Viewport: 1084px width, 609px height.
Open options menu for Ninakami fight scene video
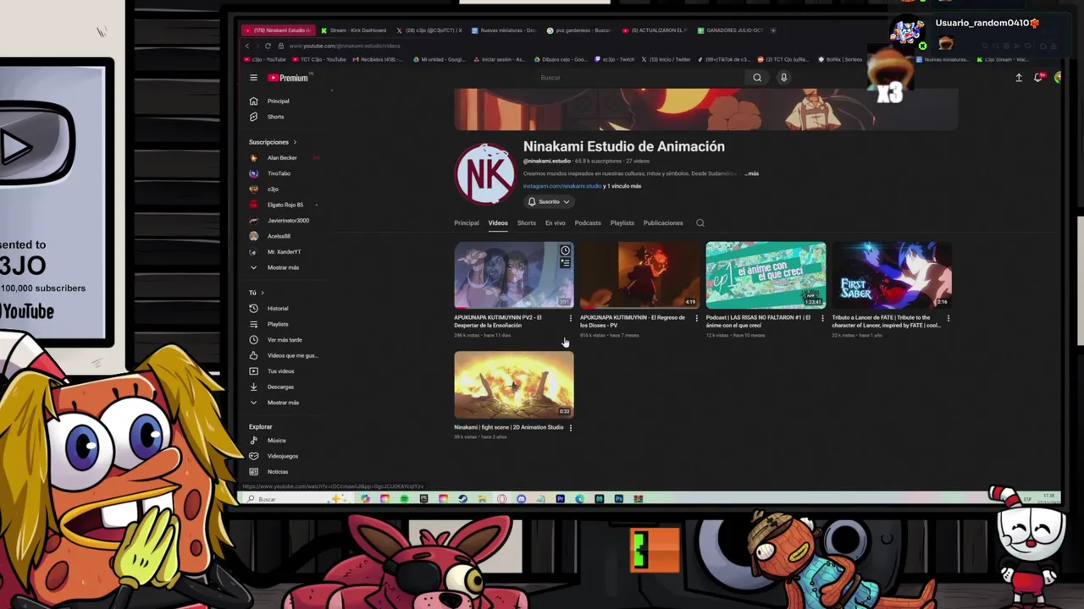(x=570, y=428)
